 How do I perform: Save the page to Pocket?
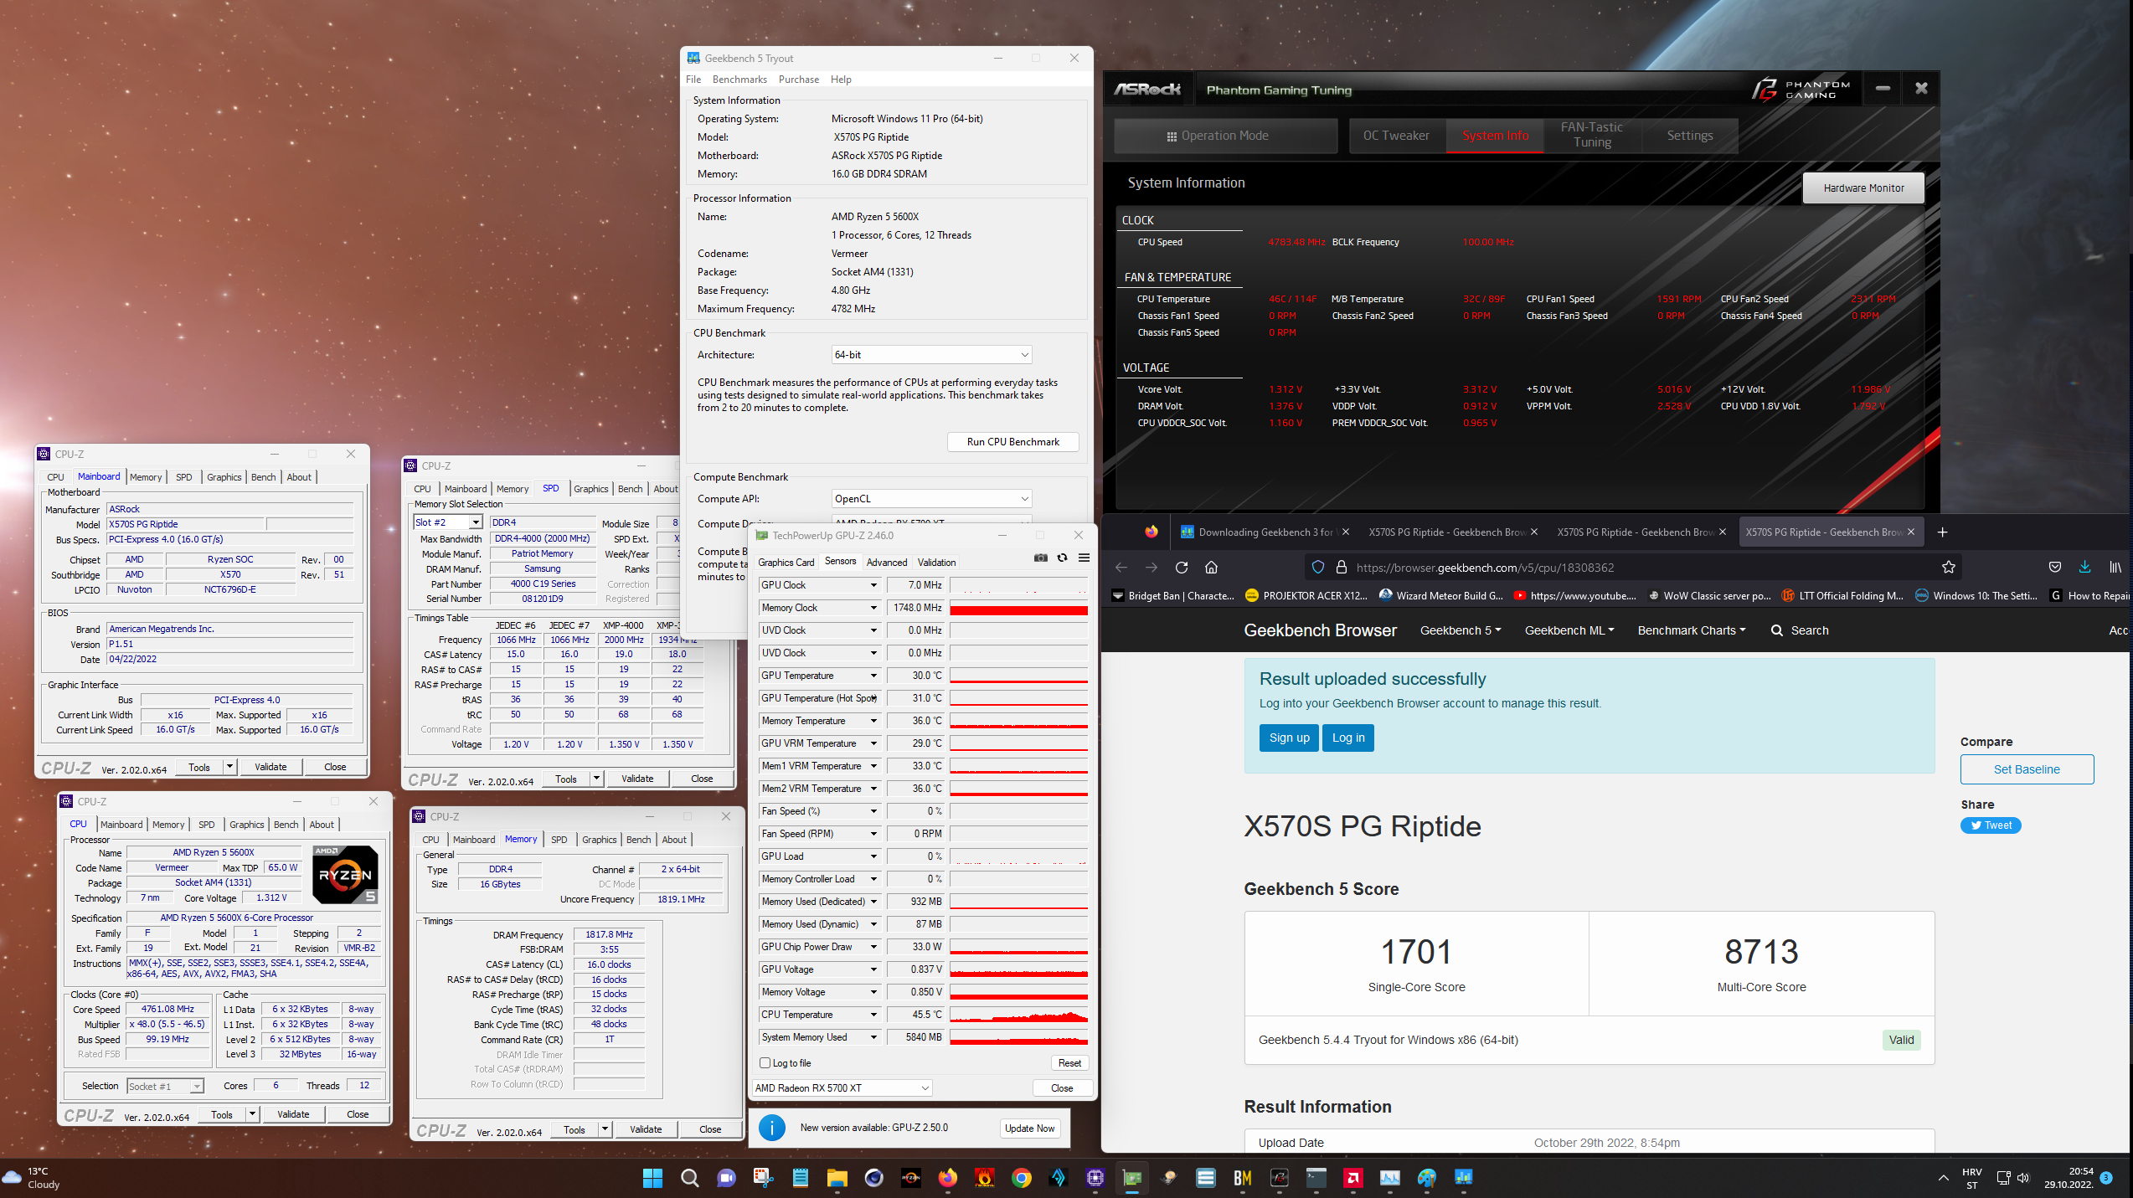click(2054, 568)
